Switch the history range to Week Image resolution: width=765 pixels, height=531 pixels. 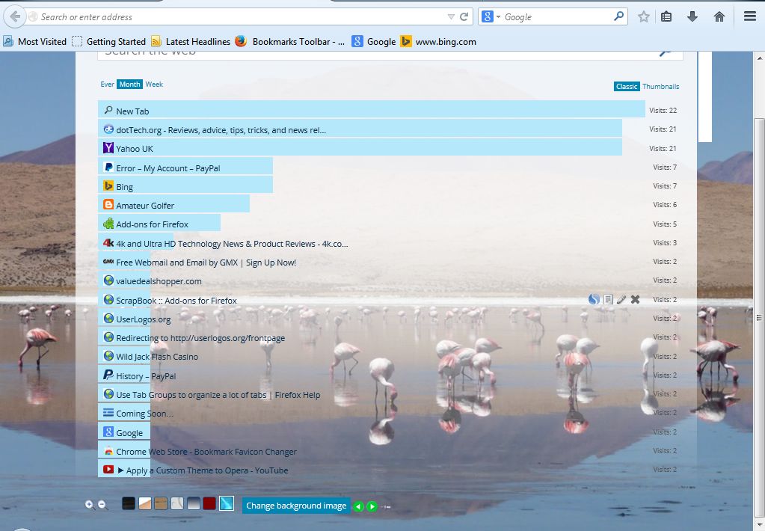pyautogui.click(x=153, y=84)
